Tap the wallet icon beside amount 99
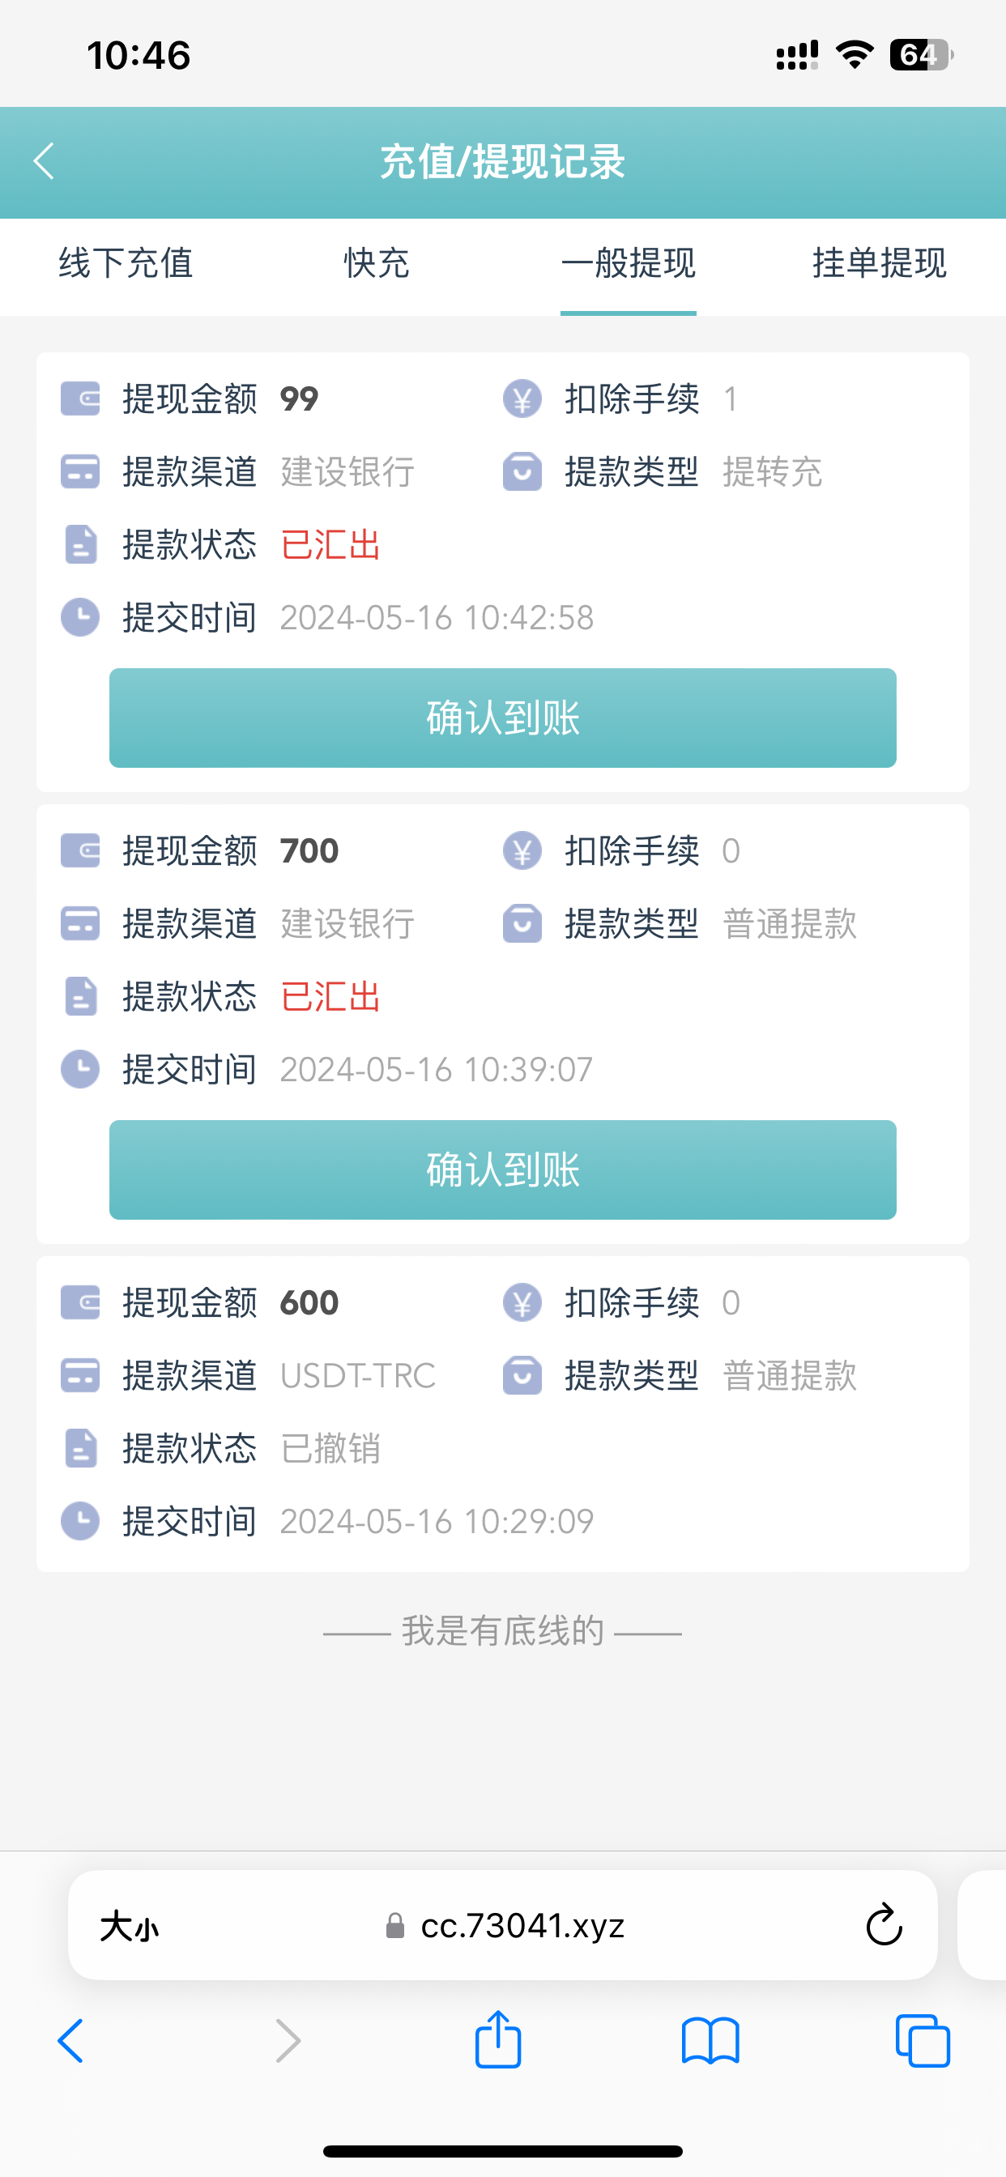 click(x=80, y=399)
